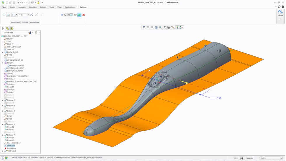Open the Placement panel
Viewport: 286px width, 161px height.
pyautogui.click(x=15, y=22)
